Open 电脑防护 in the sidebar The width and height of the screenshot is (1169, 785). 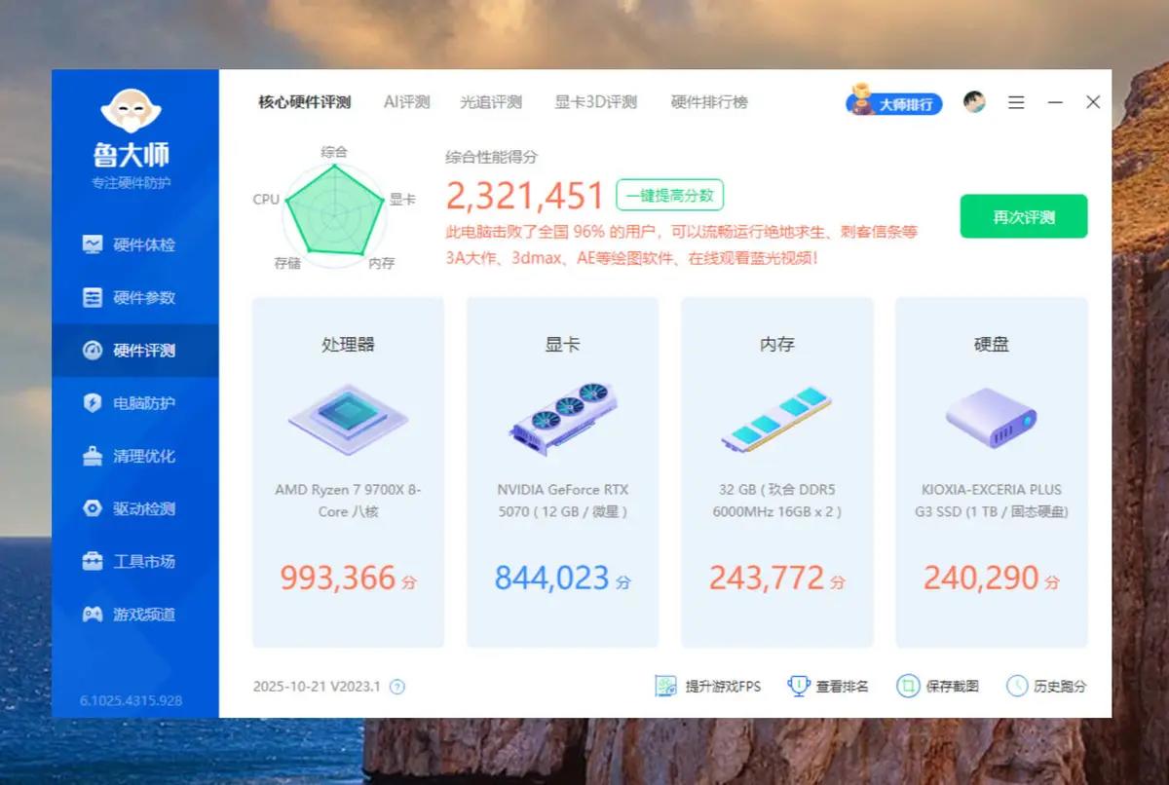[x=134, y=403]
